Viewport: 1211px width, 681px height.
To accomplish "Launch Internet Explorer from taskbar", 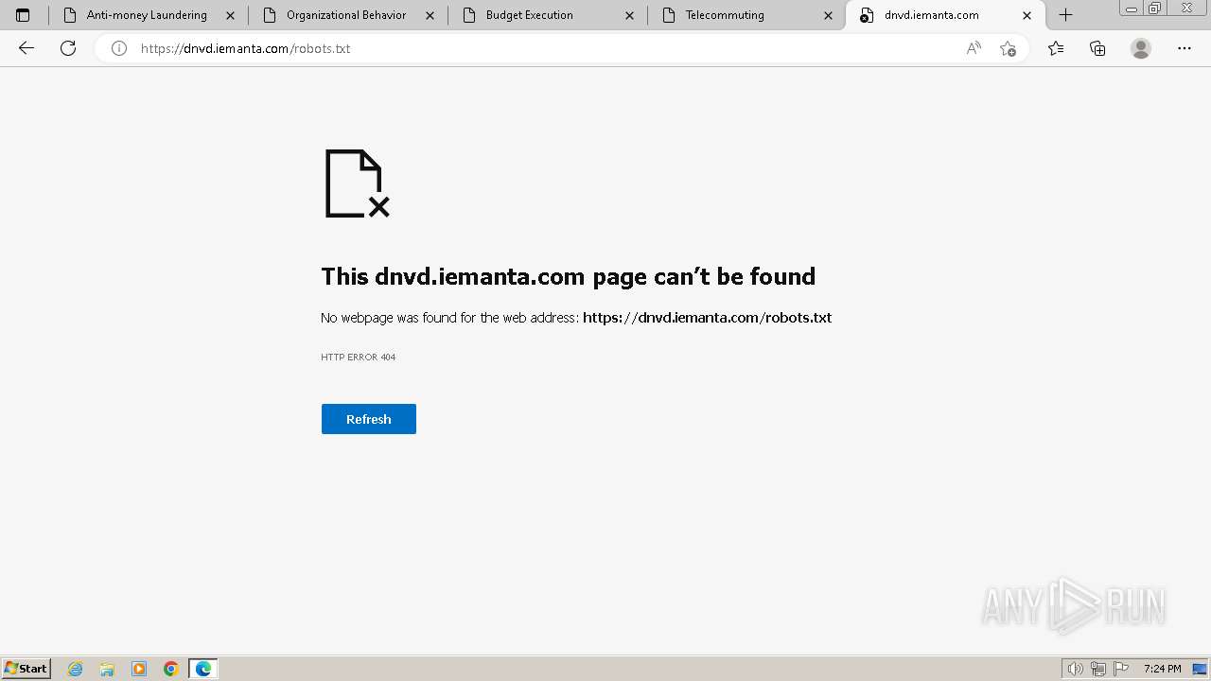I will (x=76, y=669).
